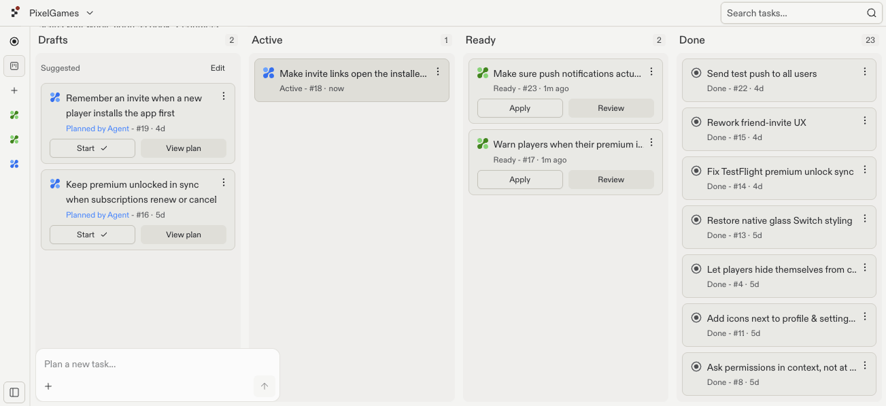Open the kebab menu on 'Ask permissions in context' card
The height and width of the screenshot is (406, 886).
click(x=865, y=366)
